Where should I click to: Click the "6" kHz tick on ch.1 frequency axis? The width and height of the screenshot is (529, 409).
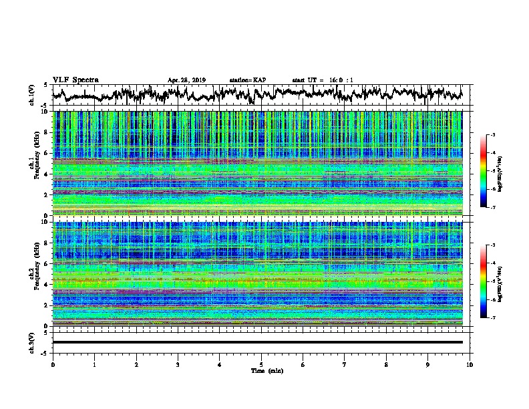tap(47, 154)
